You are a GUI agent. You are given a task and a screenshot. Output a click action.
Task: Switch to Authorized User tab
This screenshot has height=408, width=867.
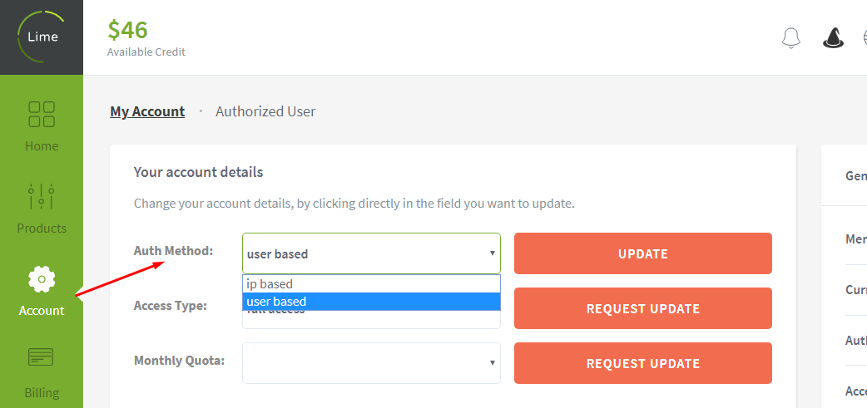265,111
